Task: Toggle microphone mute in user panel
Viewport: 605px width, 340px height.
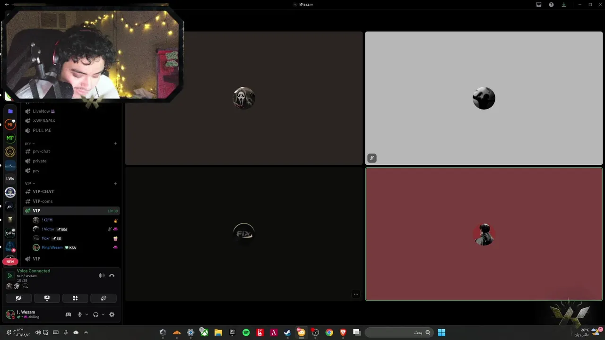Action: click(x=79, y=314)
